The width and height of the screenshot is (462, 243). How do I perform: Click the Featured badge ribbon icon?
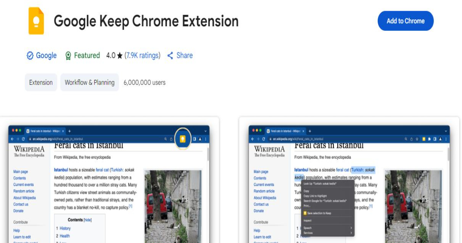(x=68, y=56)
